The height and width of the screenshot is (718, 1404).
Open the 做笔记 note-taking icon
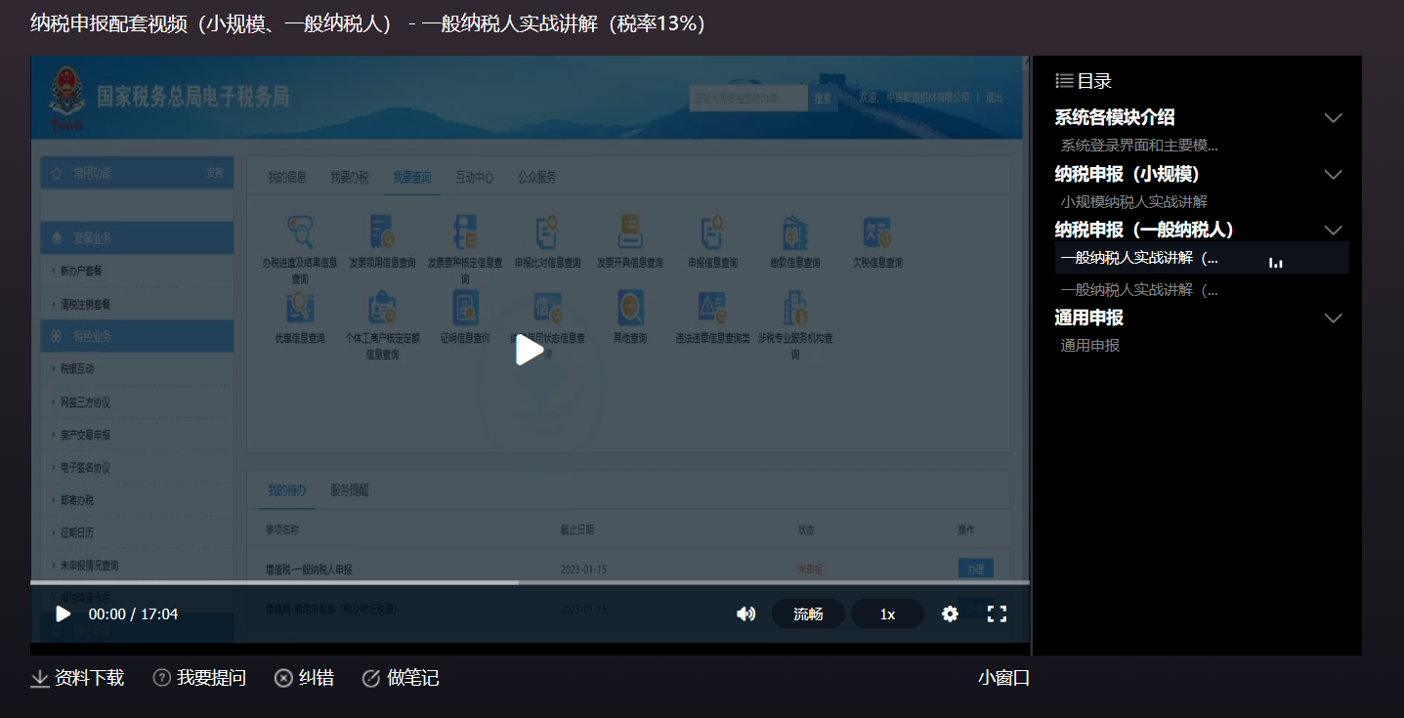pos(371,678)
